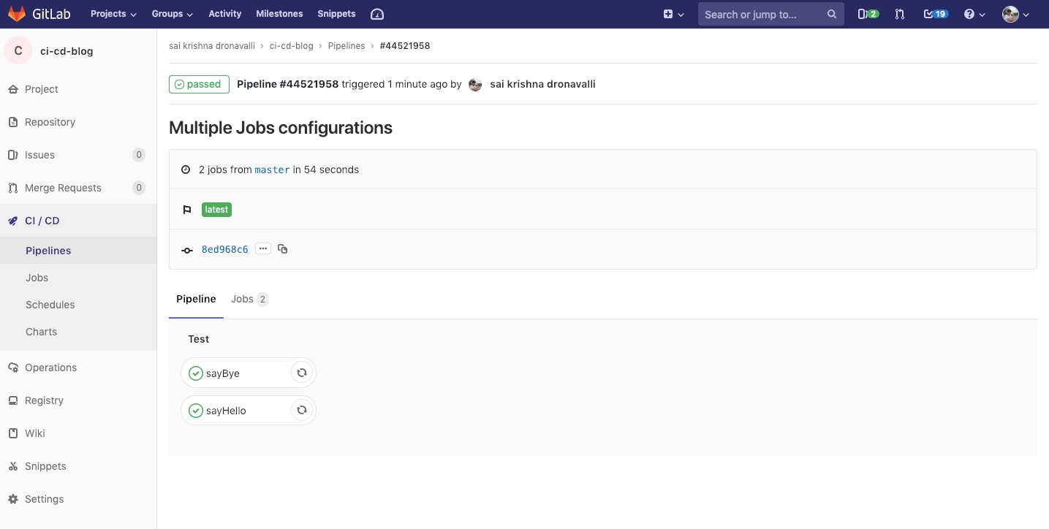Open the merge requests icon in navbar
Image resolution: width=1049 pixels, height=529 pixels.
[899, 14]
